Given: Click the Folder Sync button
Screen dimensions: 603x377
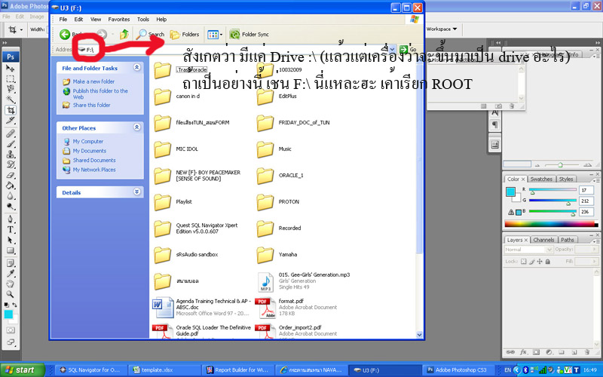Looking at the screenshot, I should 249,35.
